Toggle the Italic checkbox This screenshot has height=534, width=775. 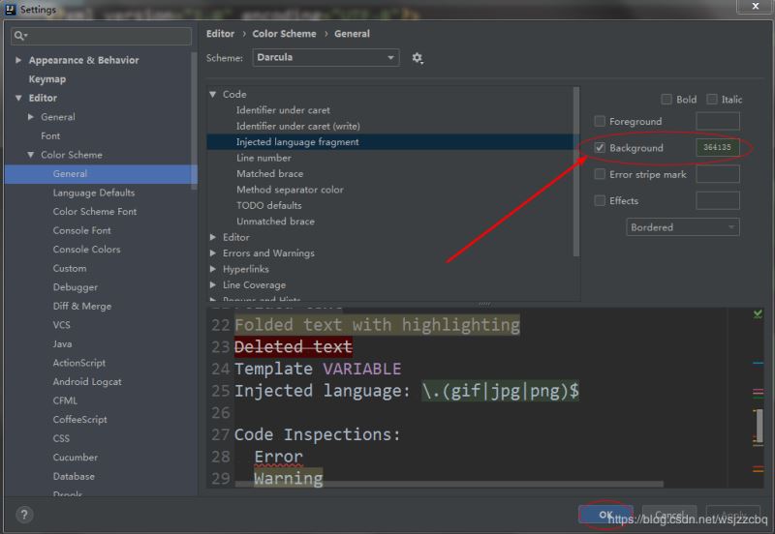click(712, 100)
